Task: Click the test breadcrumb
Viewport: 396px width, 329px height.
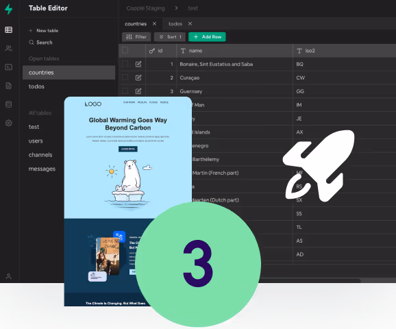Action: pyautogui.click(x=193, y=8)
